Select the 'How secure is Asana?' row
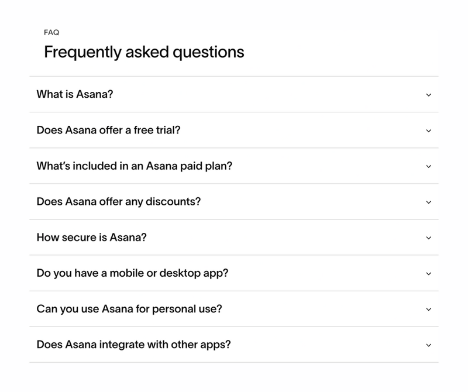This screenshot has width=468, height=392. point(234,238)
